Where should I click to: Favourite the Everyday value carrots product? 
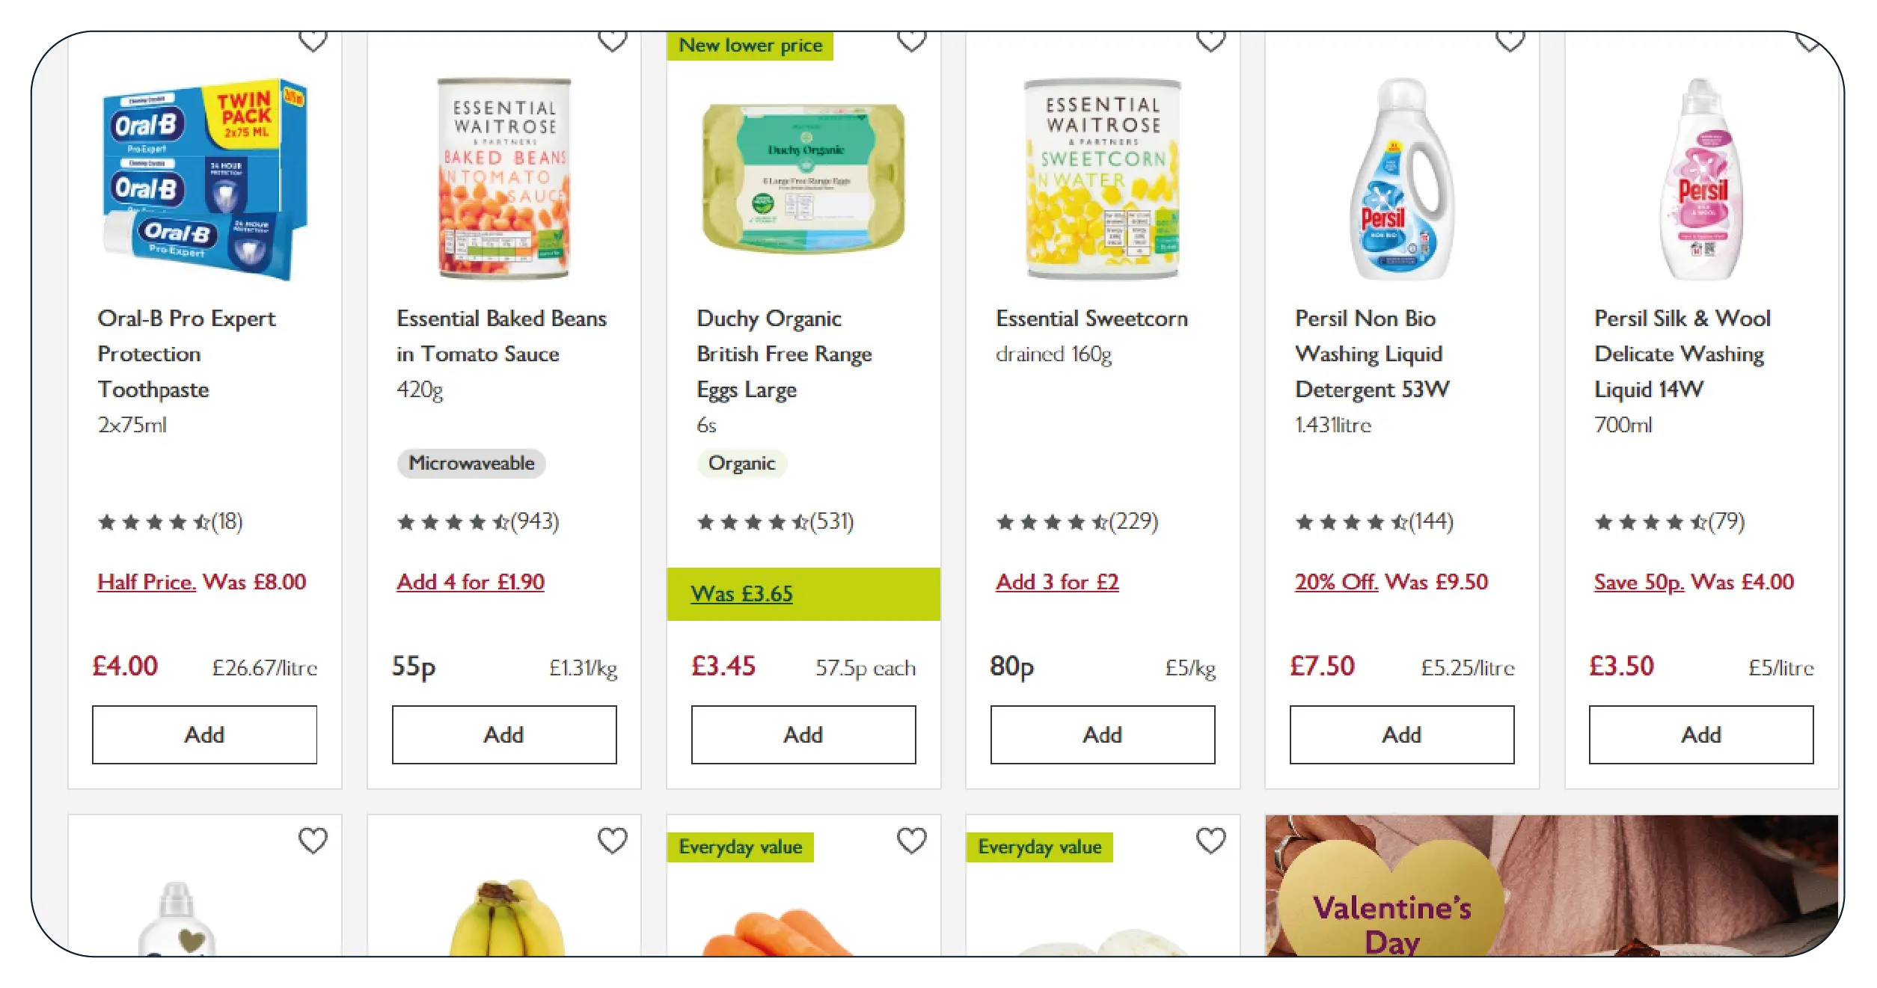point(911,841)
